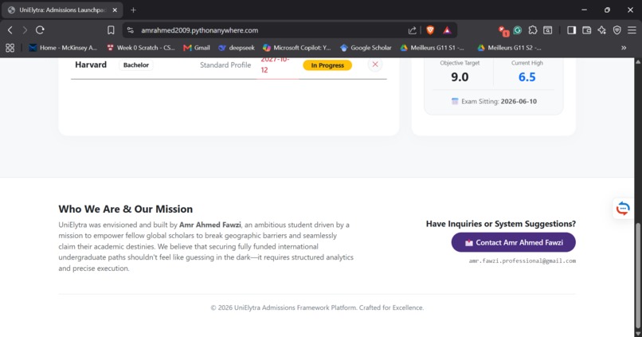Toggle the sidebar panel icon

(x=572, y=30)
